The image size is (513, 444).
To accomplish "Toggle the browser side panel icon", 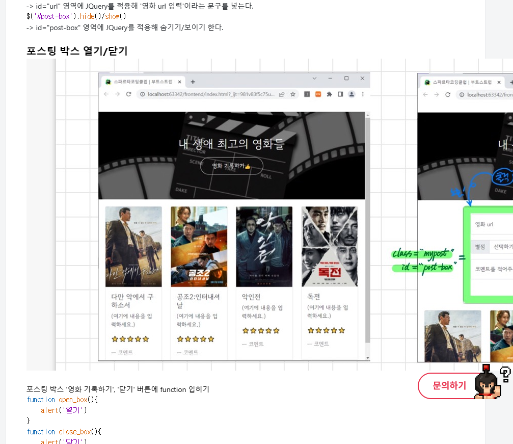I will point(340,94).
